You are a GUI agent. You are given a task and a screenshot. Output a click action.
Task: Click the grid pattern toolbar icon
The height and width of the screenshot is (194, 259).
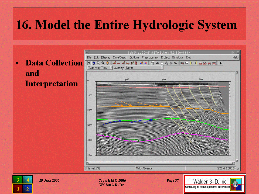point(153,63)
